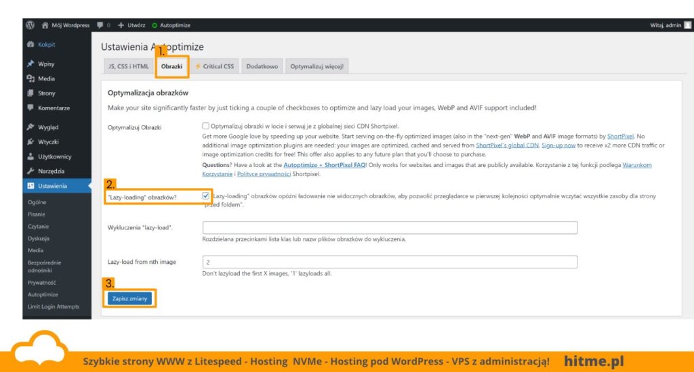Open the Pisanie settings submenu

coord(37,214)
